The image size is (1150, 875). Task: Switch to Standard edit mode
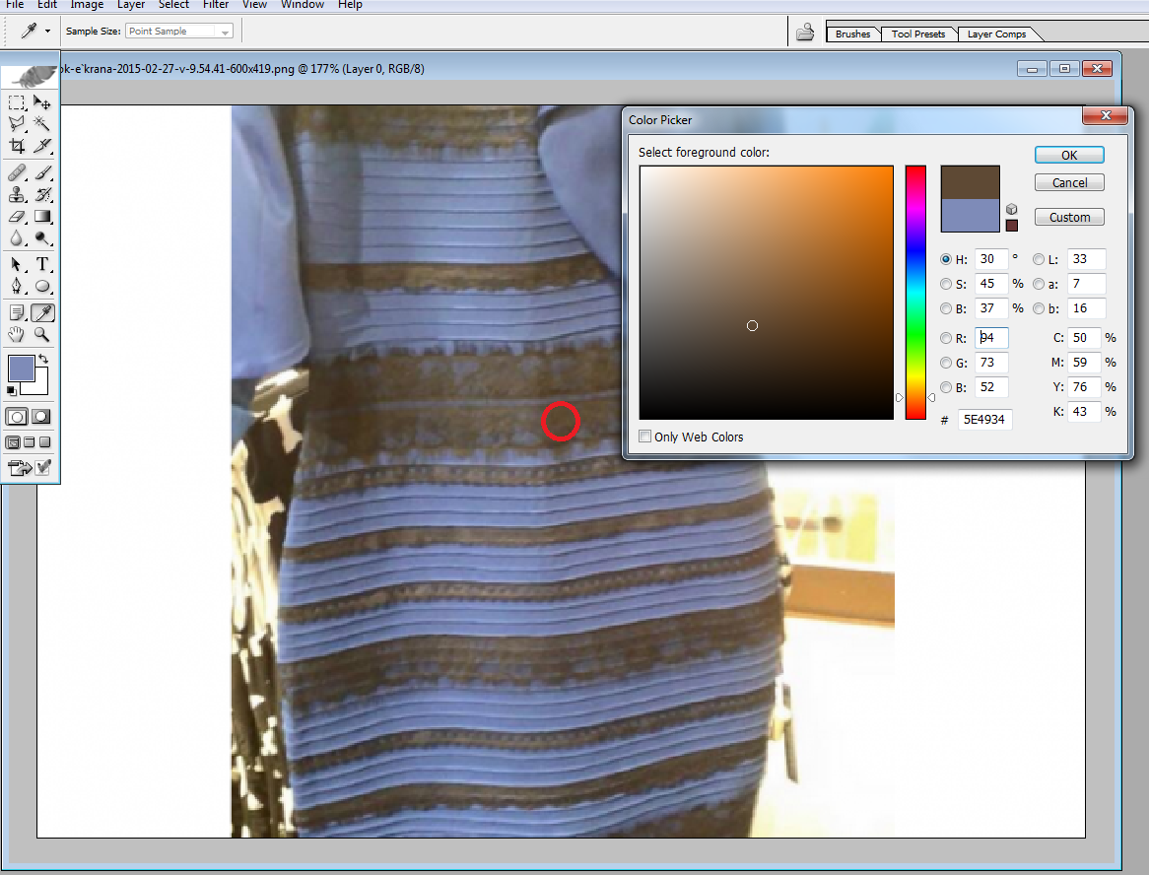[17, 417]
